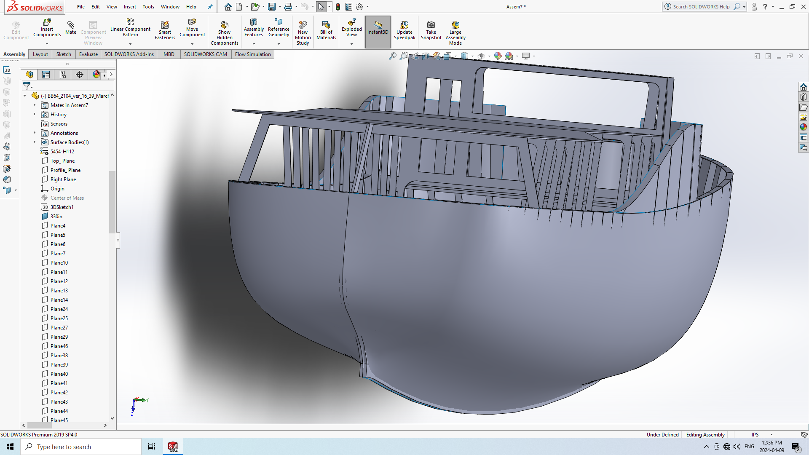This screenshot has width=809, height=455.
Task: Click the Insert Components tool
Action: pos(47,28)
